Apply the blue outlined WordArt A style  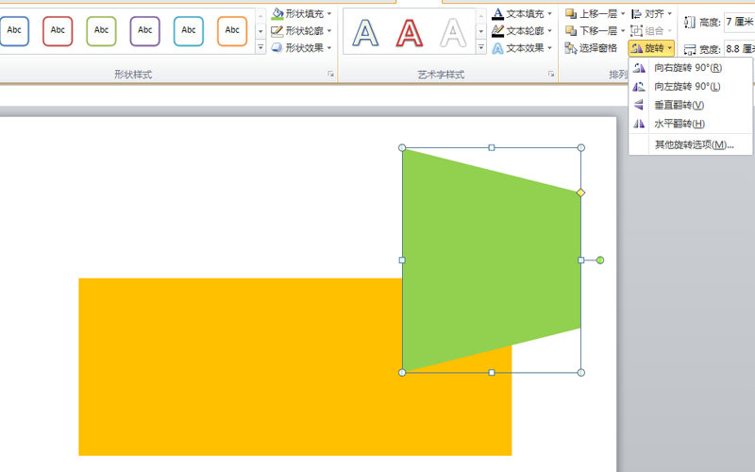tap(365, 32)
